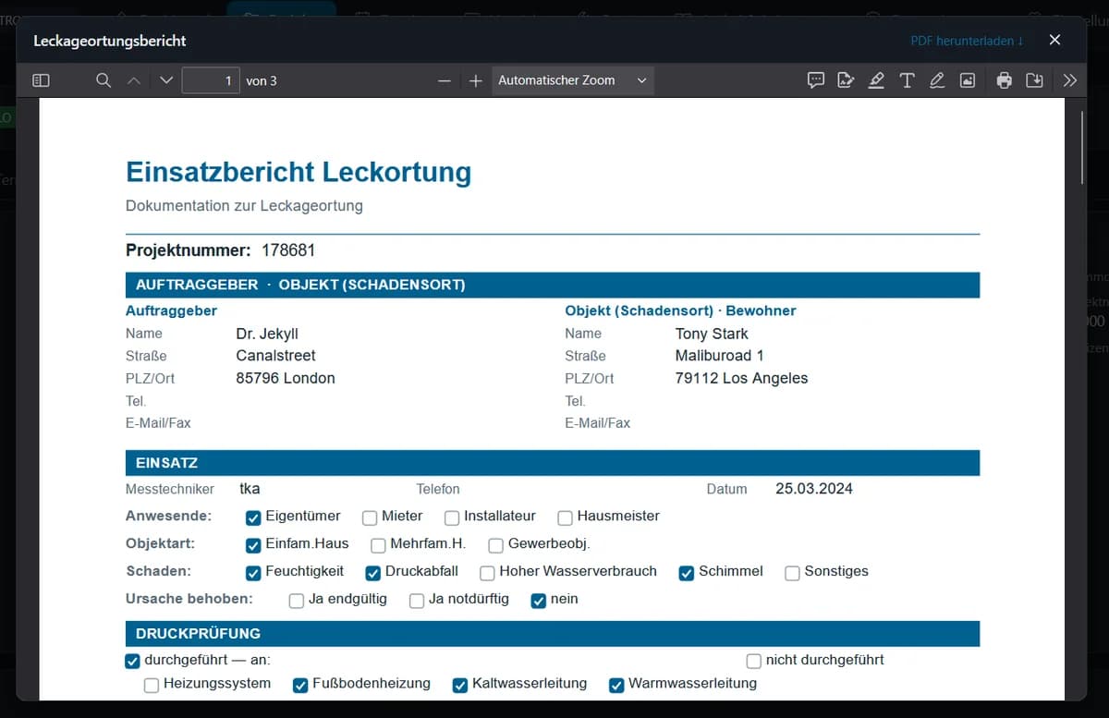Check the nicht durchgeführt checkbox

coord(754,661)
